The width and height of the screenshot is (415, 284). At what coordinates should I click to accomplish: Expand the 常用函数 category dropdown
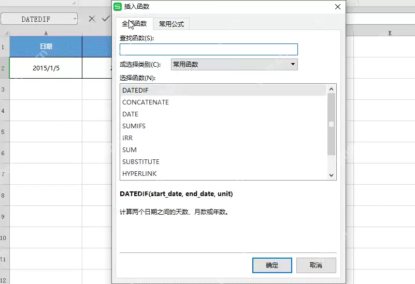pyautogui.click(x=293, y=64)
